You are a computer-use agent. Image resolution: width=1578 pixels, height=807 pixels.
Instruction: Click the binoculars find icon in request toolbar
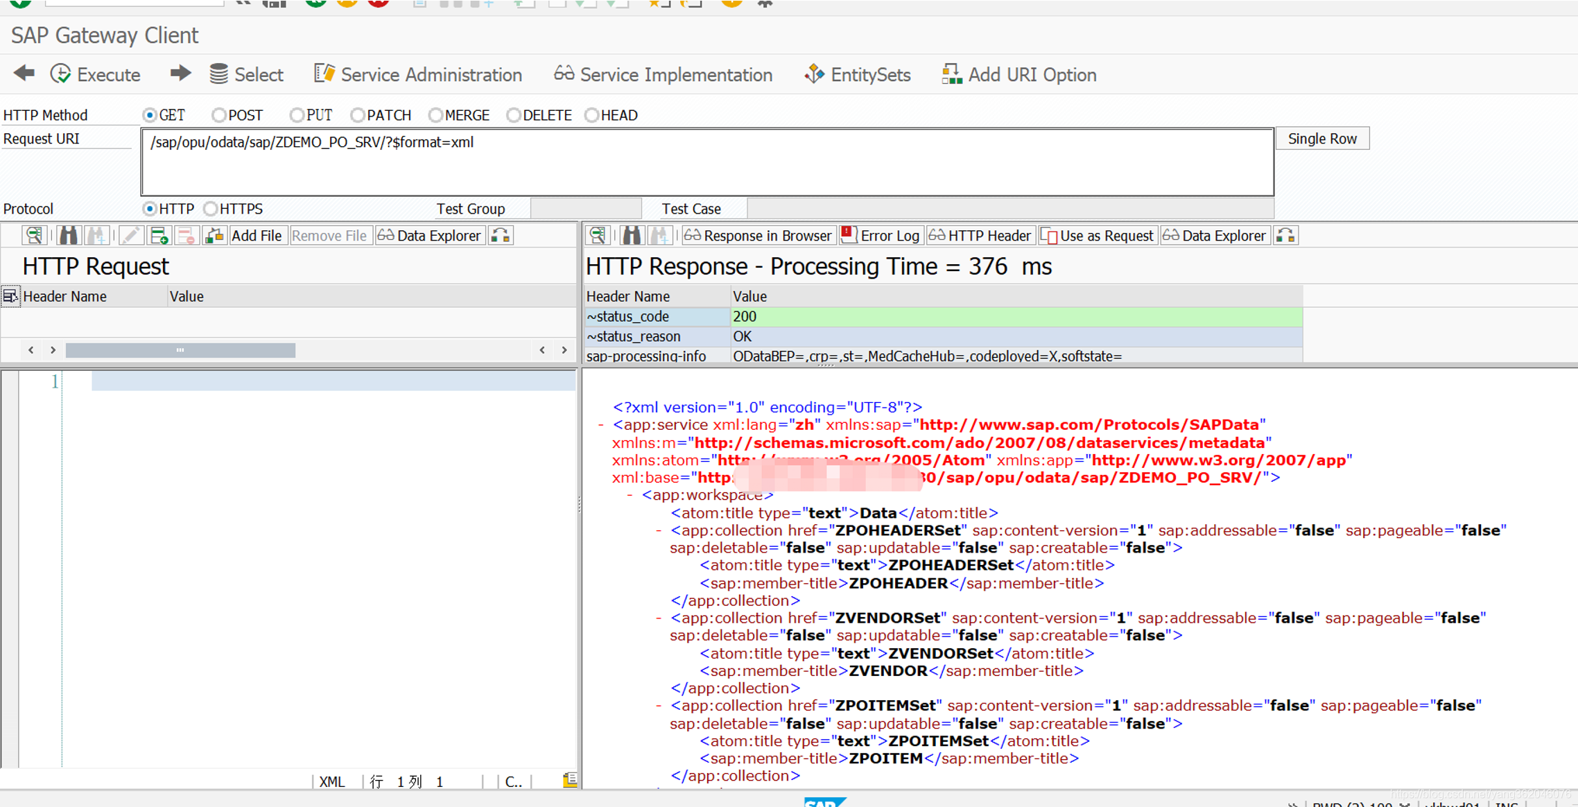click(68, 236)
